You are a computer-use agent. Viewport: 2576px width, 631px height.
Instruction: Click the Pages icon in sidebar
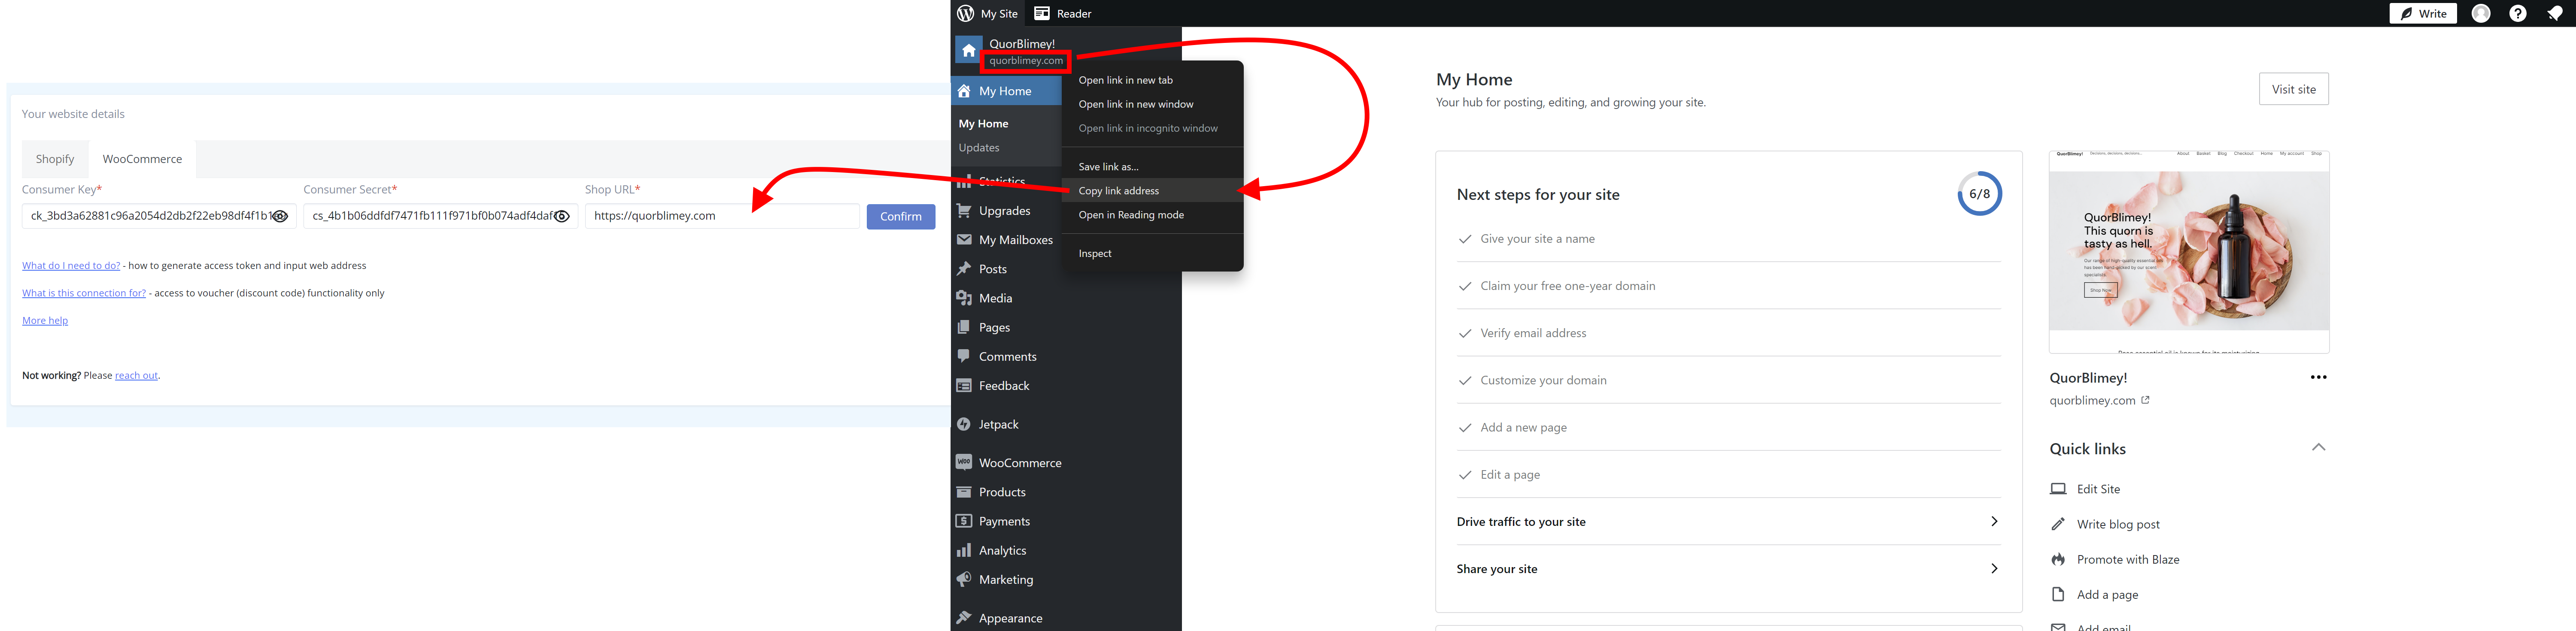[964, 326]
